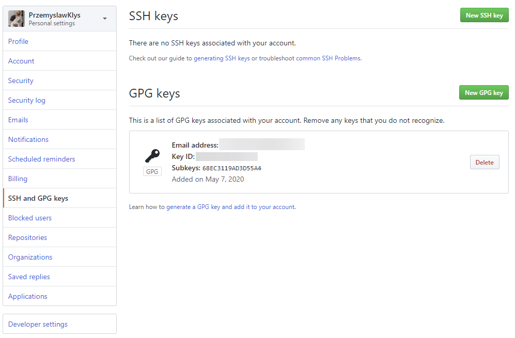The width and height of the screenshot is (515, 338).
Task: Open Saved replies settings
Action: pos(28,277)
